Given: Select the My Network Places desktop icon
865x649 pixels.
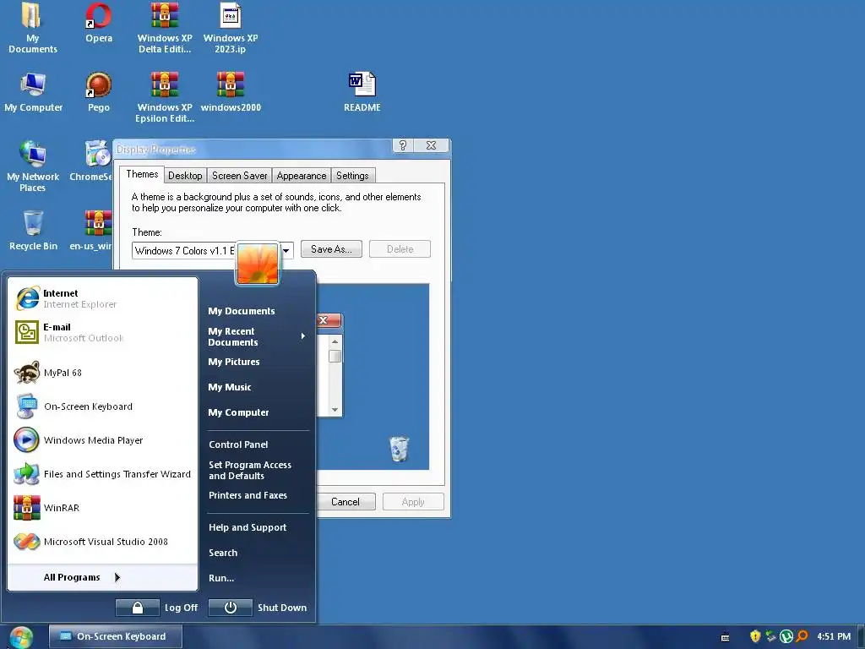Looking at the screenshot, I should pyautogui.click(x=33, y=166).
